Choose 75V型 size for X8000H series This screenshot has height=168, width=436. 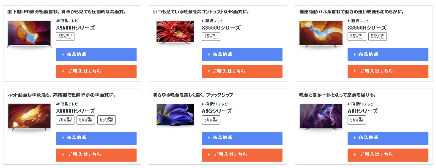[x=65, y=120]
